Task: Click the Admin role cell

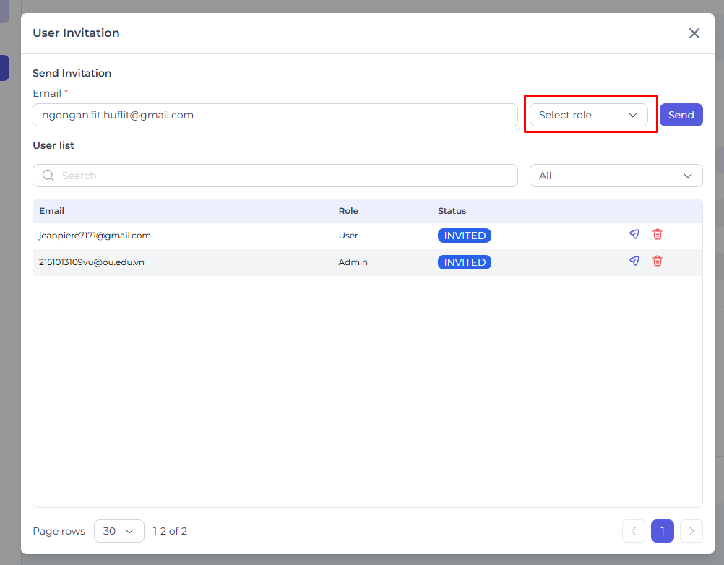Action: point(353,262)
